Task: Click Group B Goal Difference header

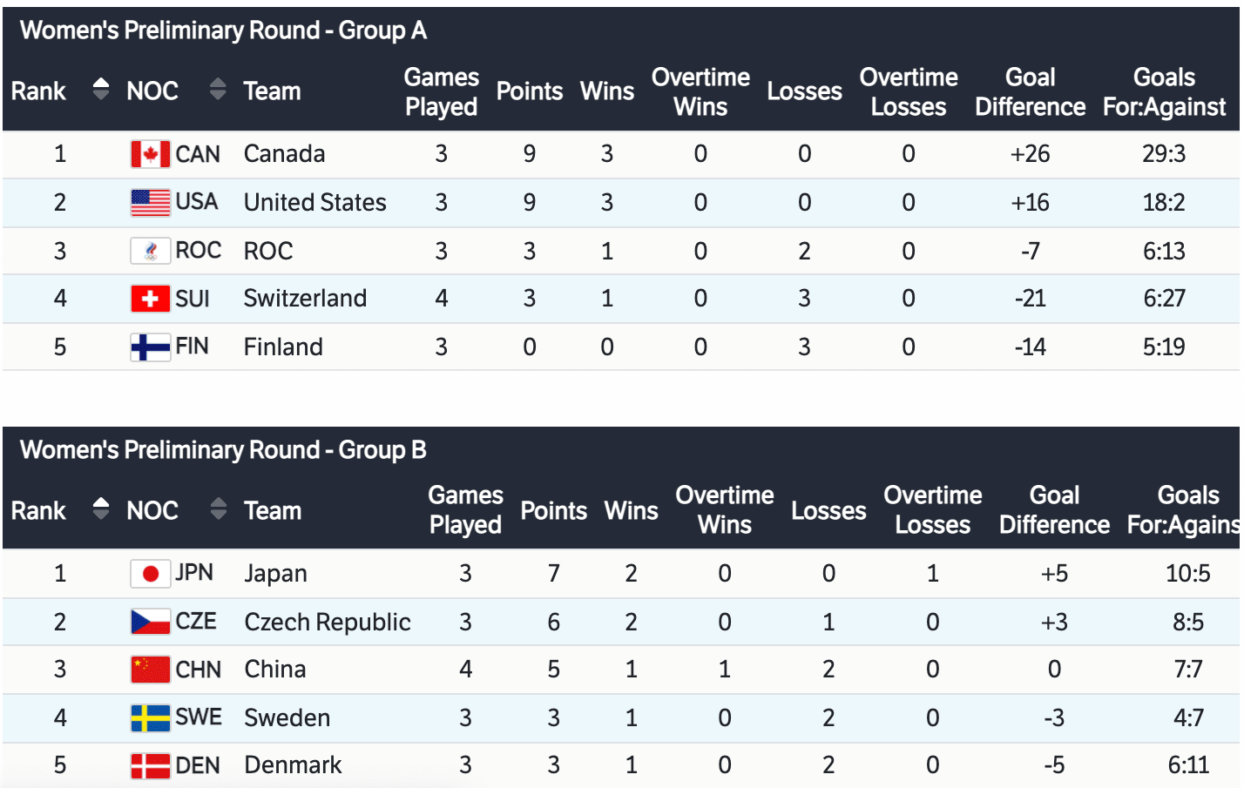Action: click(x=1054, y=510)
